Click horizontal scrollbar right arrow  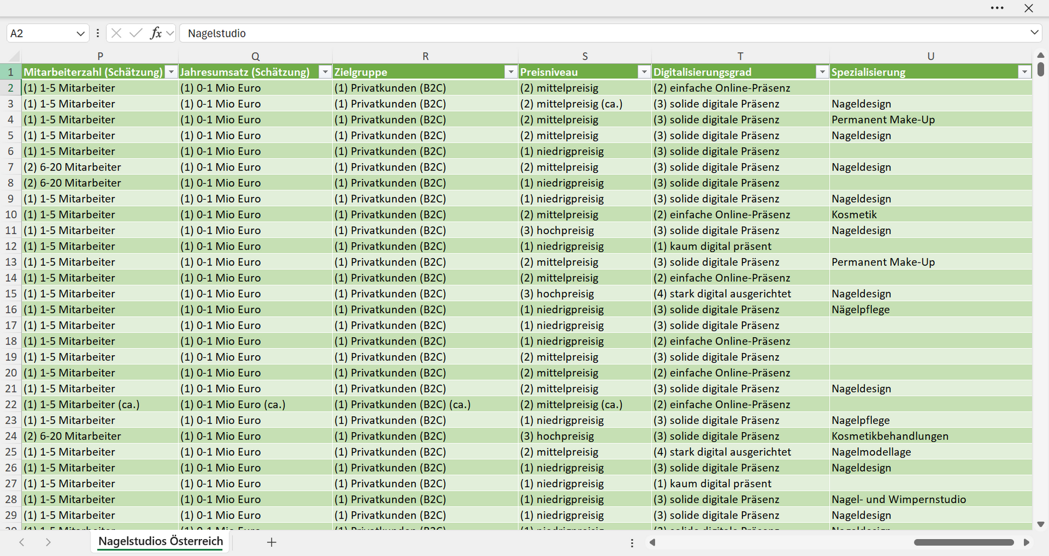click(1026, 543)
